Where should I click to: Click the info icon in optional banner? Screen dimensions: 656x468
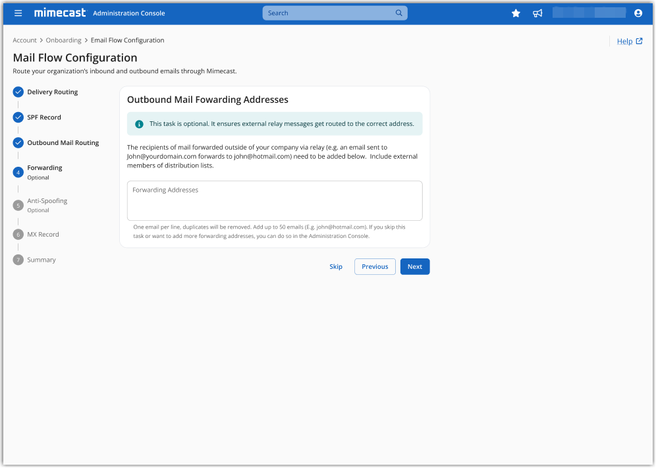139,124
